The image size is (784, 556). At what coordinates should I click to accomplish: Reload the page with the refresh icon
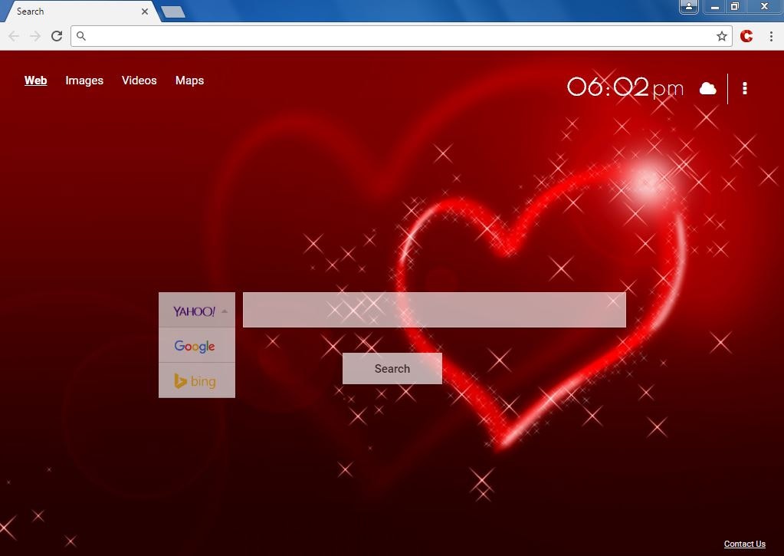click(57, 36)
